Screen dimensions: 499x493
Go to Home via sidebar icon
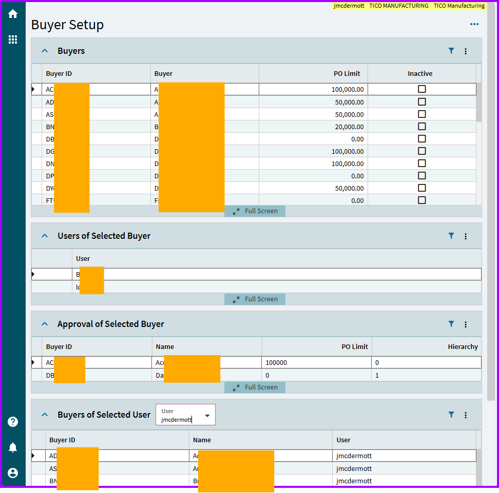click(x=13, y=14)
